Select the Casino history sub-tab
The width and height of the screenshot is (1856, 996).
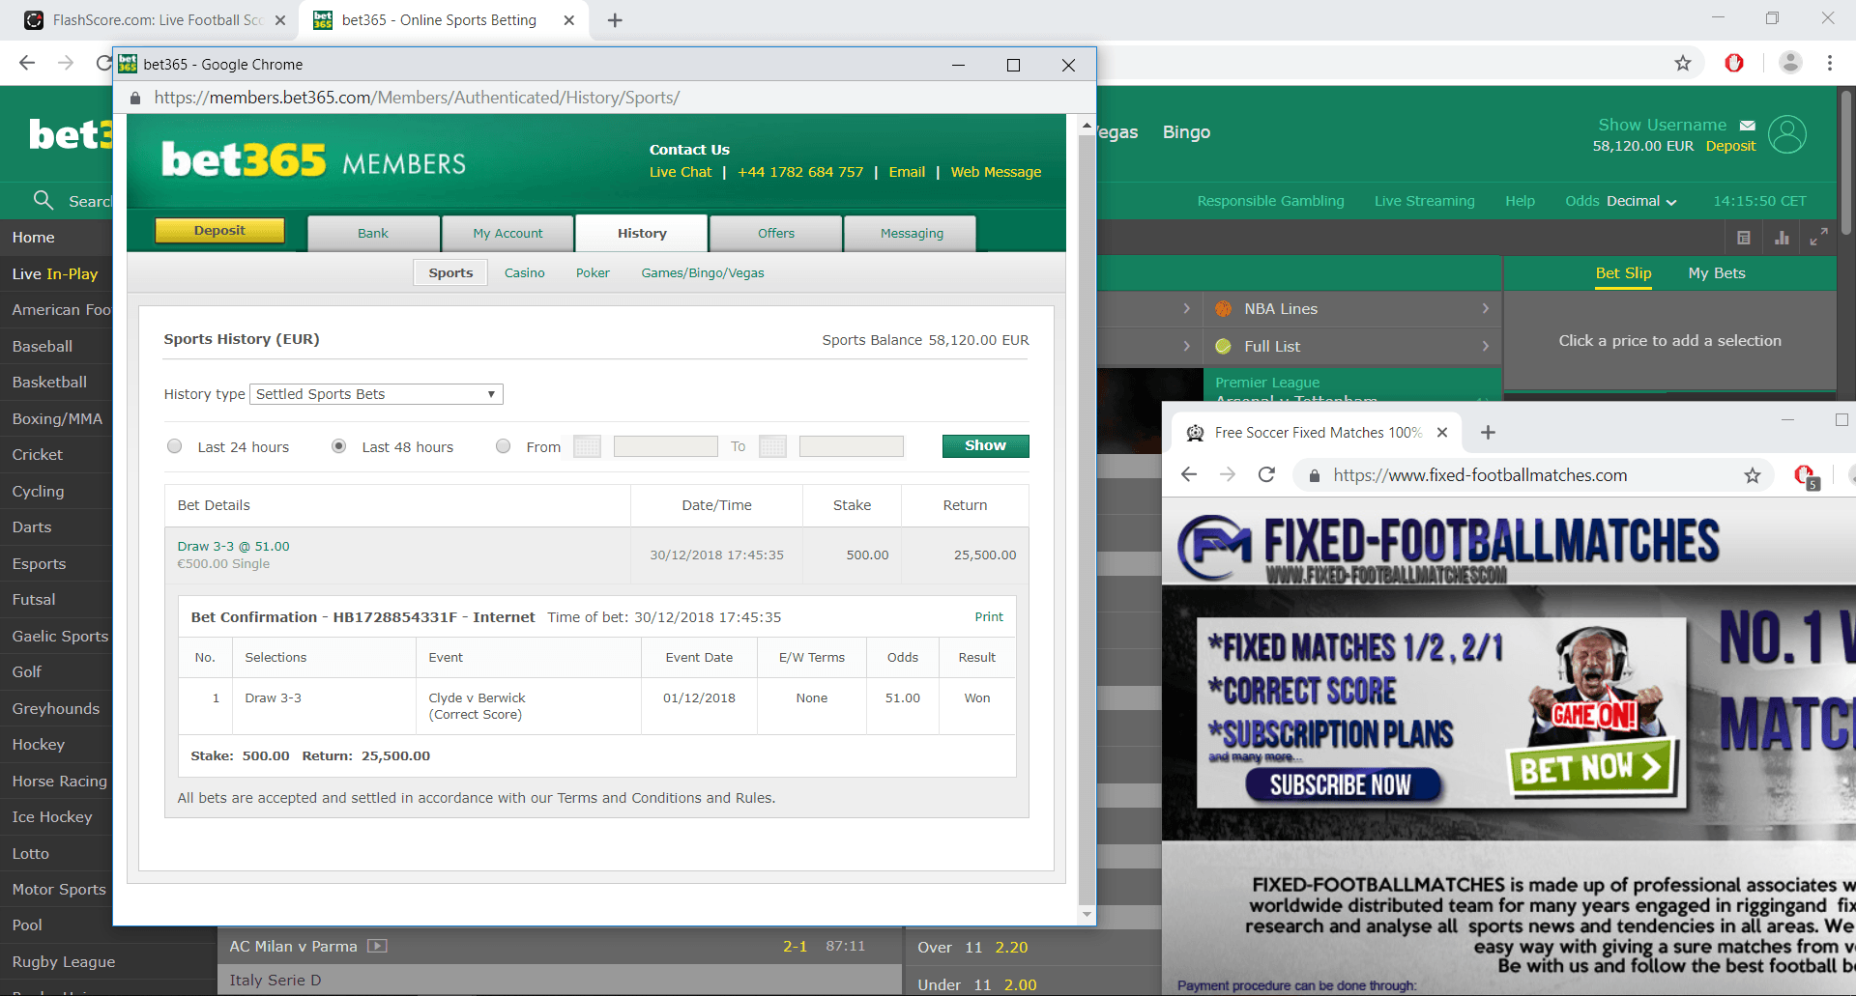pyautogui.click(x=525, y=273)
